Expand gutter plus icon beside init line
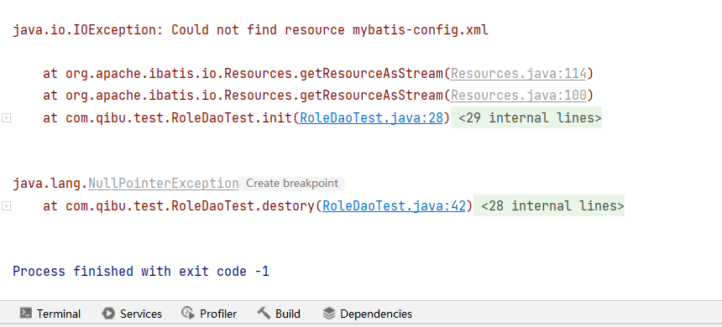The height and width of the screenshot is (327, 722). (x=6, y=118)
